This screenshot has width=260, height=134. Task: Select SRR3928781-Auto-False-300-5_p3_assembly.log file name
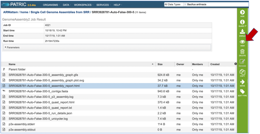click(x=41, y=97)
